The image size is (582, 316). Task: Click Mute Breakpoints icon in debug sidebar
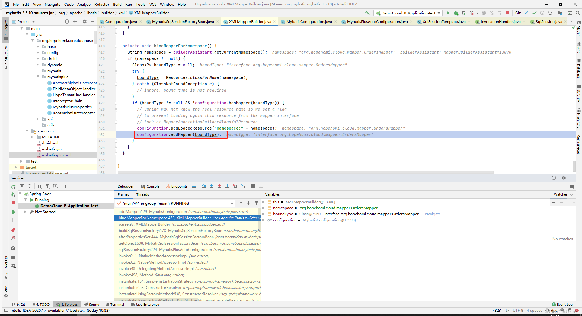13,238
